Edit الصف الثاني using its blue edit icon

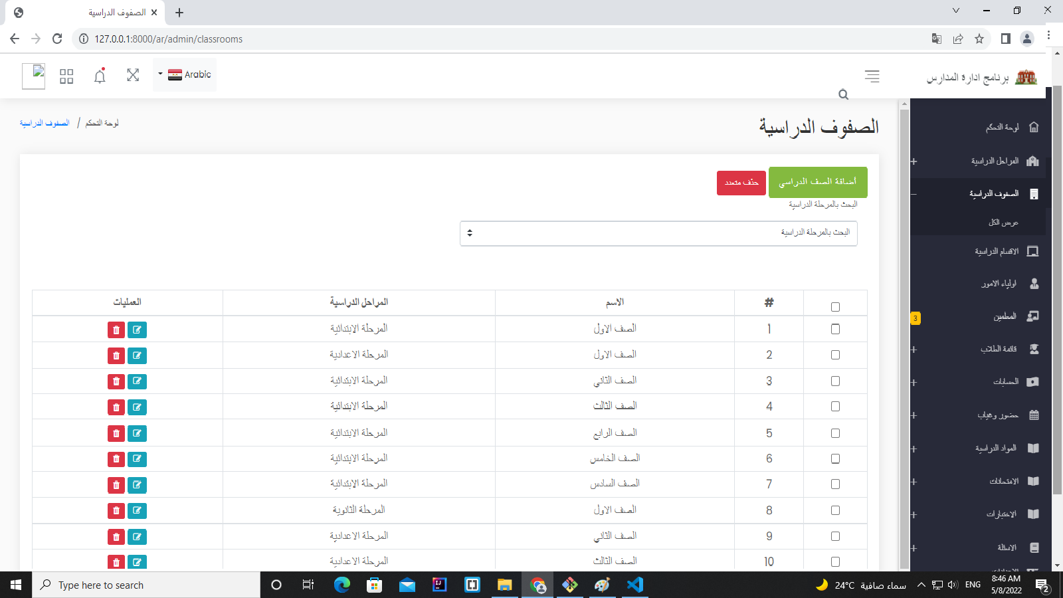(138, 381)
